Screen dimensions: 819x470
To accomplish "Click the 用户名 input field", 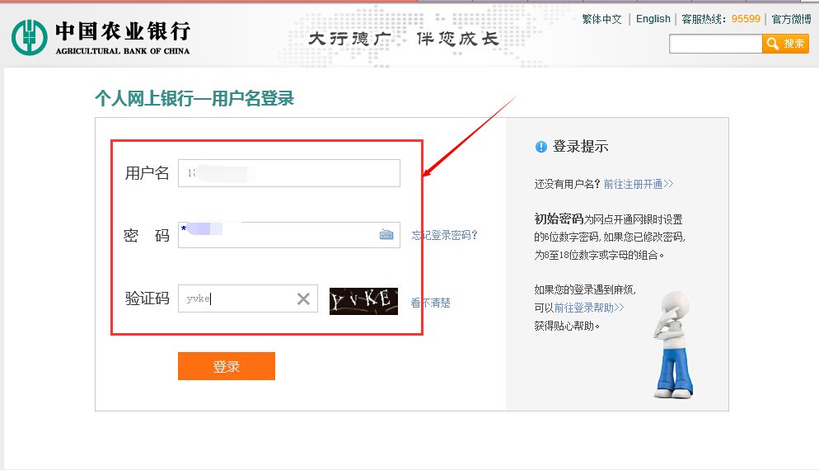I will pos(289,173).
